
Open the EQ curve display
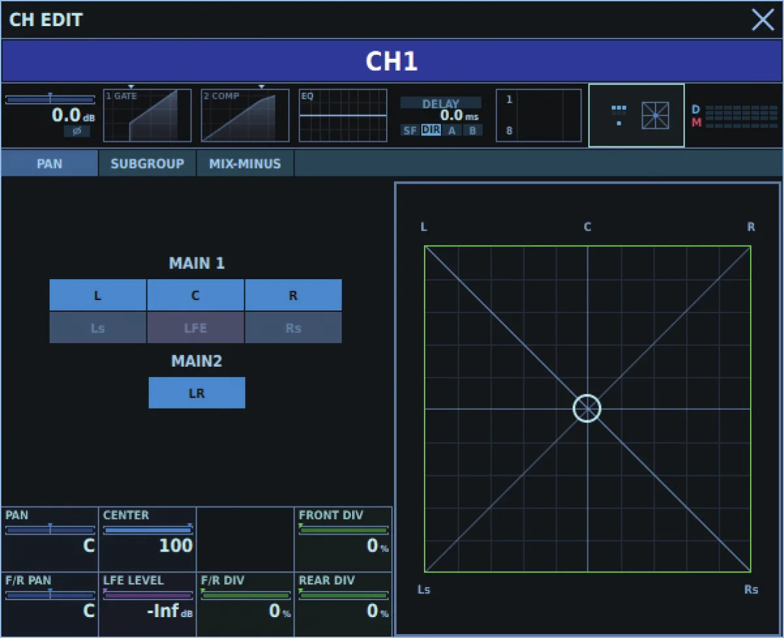pos(343,116)
